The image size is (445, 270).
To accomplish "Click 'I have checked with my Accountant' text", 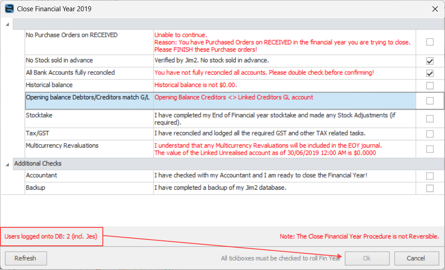I will coord(261,175).
